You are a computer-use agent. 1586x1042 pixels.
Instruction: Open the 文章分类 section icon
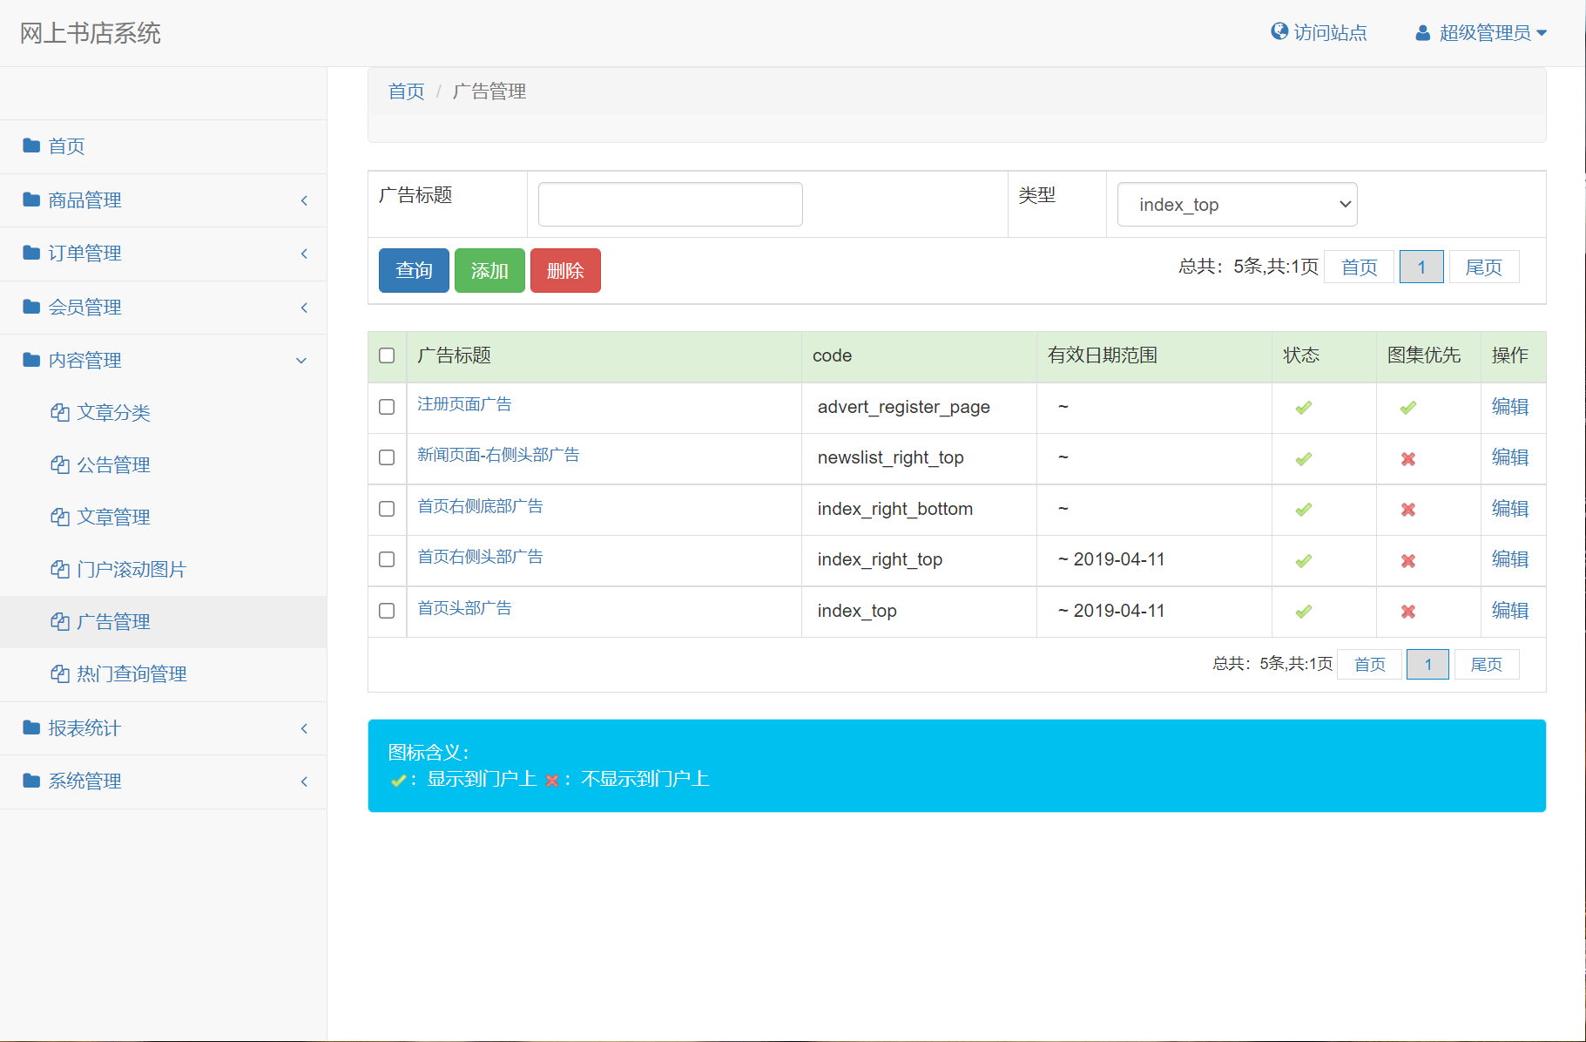click(60, 412)
